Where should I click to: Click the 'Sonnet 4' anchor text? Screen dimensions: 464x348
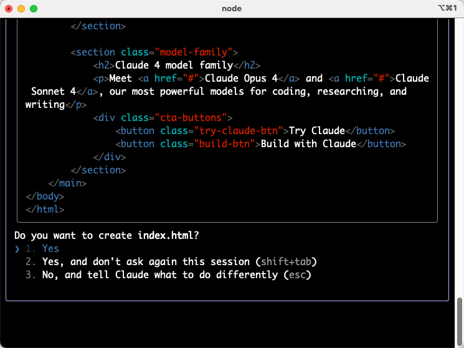pyautogui.click(x=54, y=91)
